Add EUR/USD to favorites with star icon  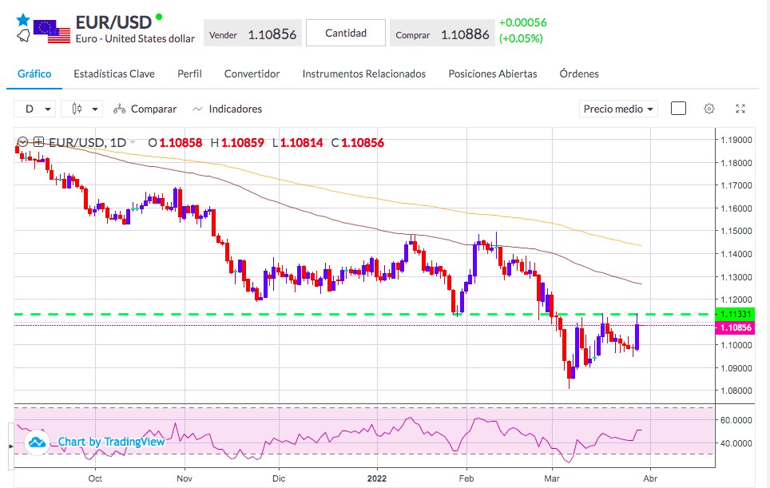[x=23, y=20]
